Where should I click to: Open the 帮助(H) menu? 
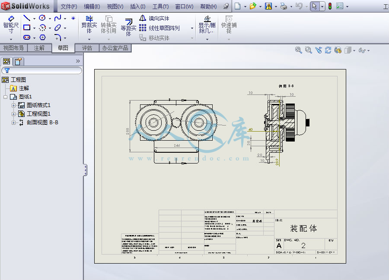coord(208,6)
